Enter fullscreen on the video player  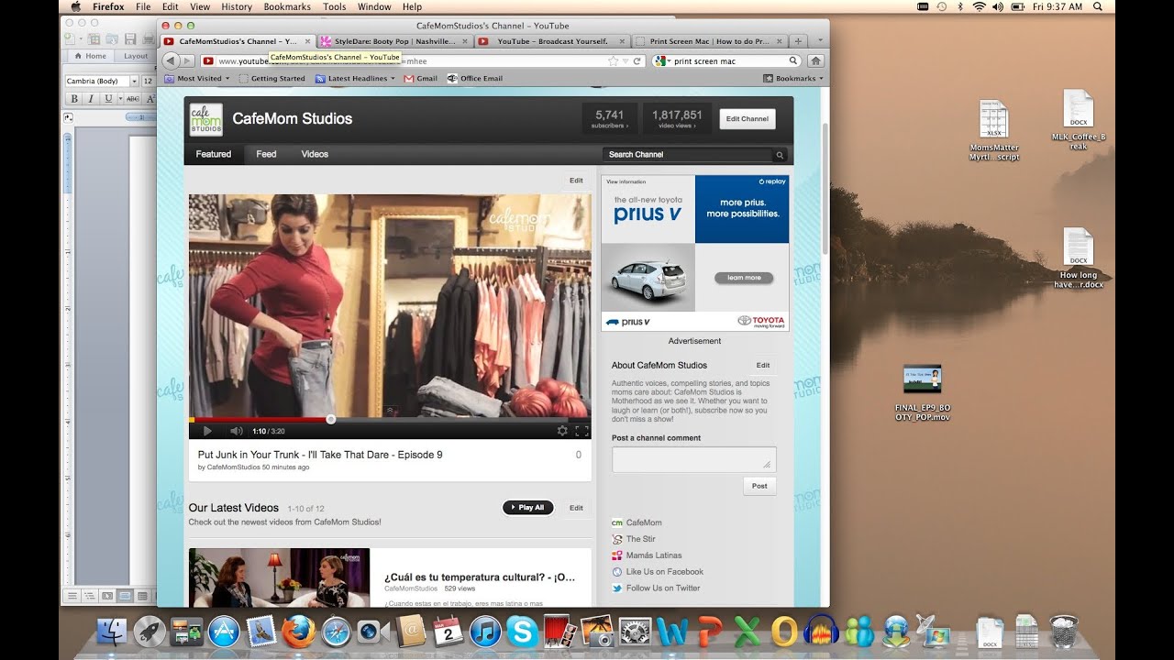[581, 430]
